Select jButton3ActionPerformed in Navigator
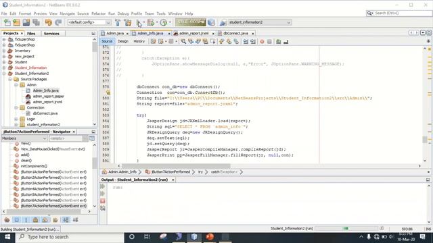Screen dimensions: 433x243 [x=53, y=183]
